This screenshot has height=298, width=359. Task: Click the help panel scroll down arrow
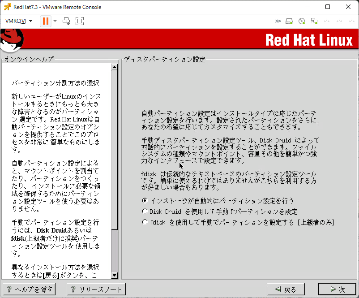pyautogui.click(x=114, y=275)
